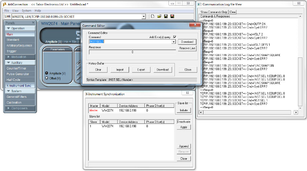Screen dimensions: 307x171
Task: Open the System menu
Action: (26, 11)
